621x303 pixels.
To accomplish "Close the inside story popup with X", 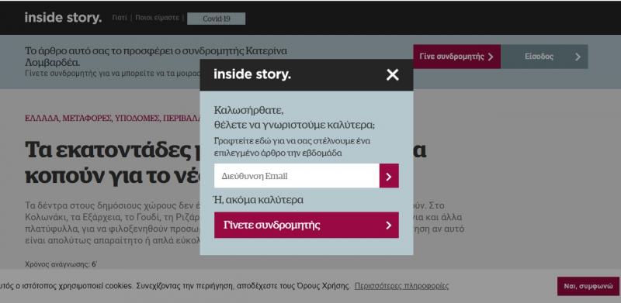I will [393, 74].
